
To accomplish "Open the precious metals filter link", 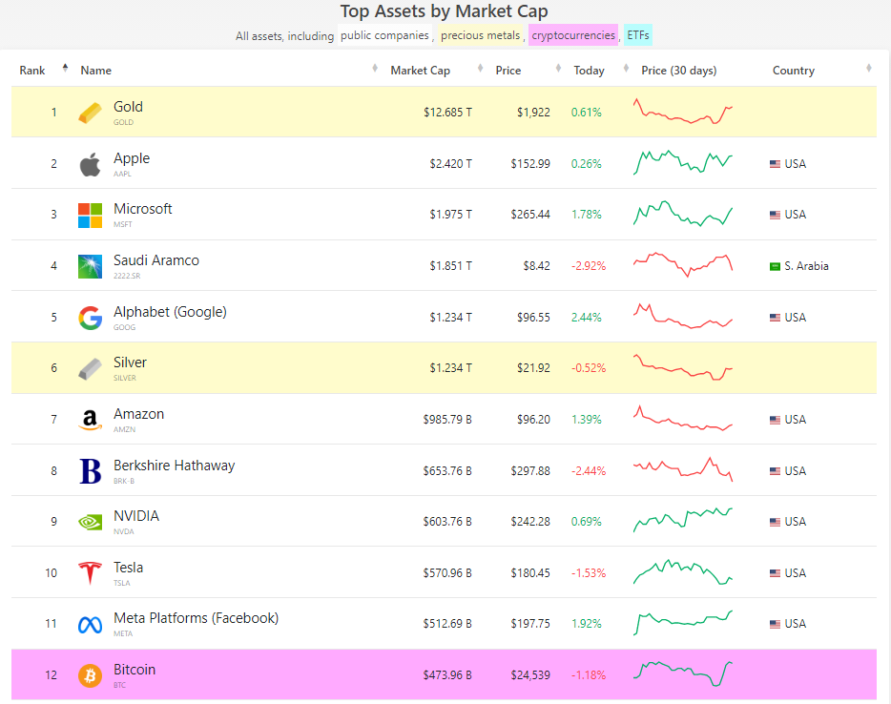I will pyautogui.click(x=480, y=35).
